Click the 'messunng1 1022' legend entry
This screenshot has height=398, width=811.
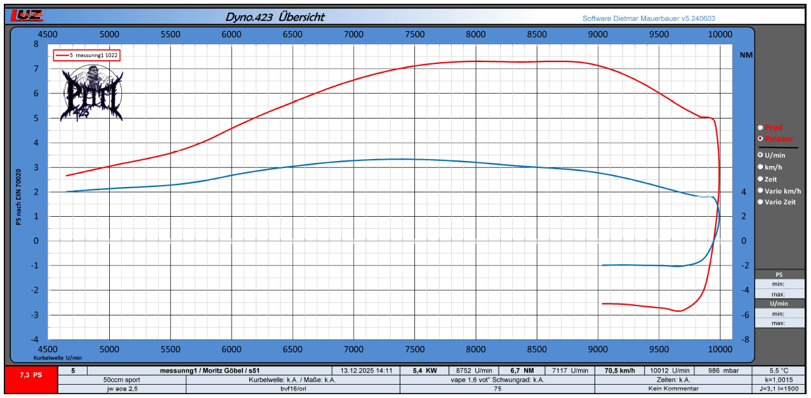pos(93,56)
